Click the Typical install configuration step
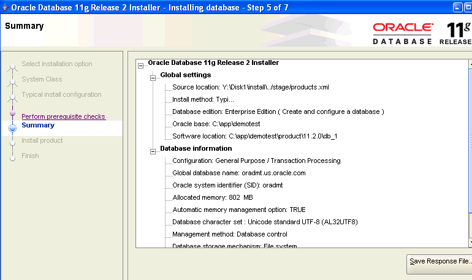The height and width of the screenshot is (280, 472). (61, 94)
